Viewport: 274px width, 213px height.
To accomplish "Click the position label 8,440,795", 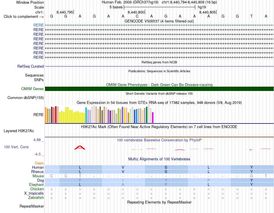I will 65,12.
